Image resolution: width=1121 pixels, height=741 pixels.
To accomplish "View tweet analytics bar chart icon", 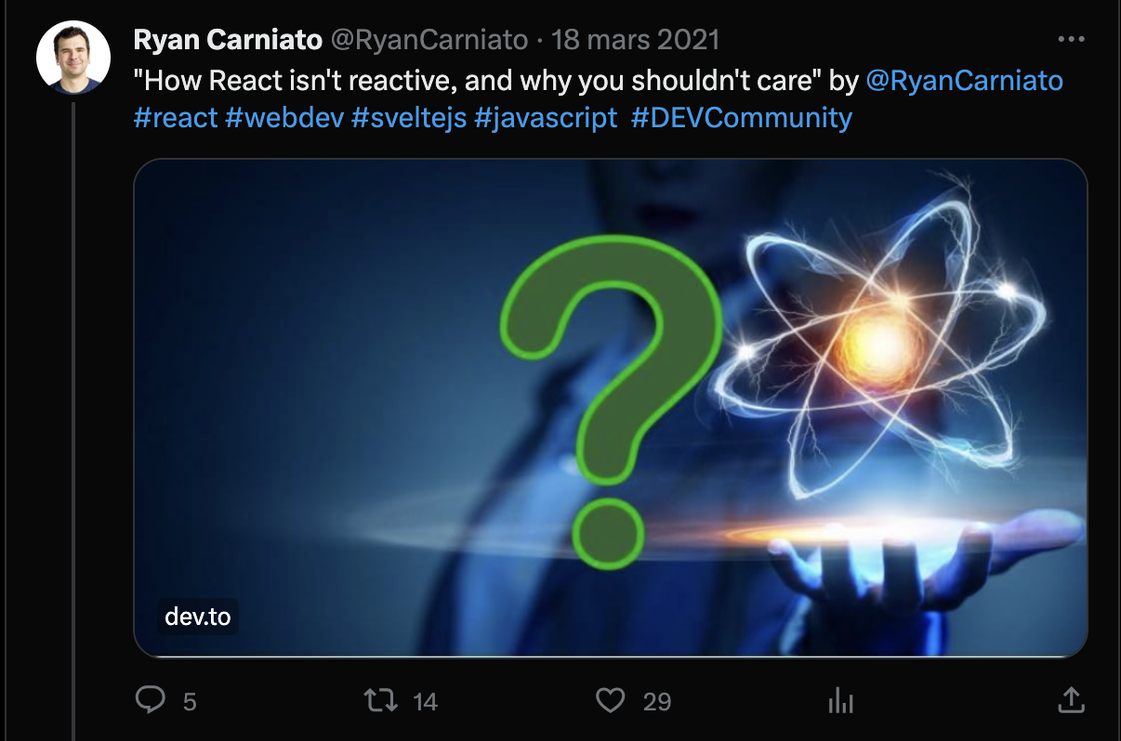I will pos(840,700).
